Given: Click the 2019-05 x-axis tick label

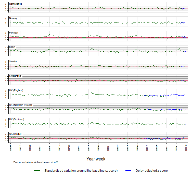Looking at the screenshot, I should coord(137,148).
